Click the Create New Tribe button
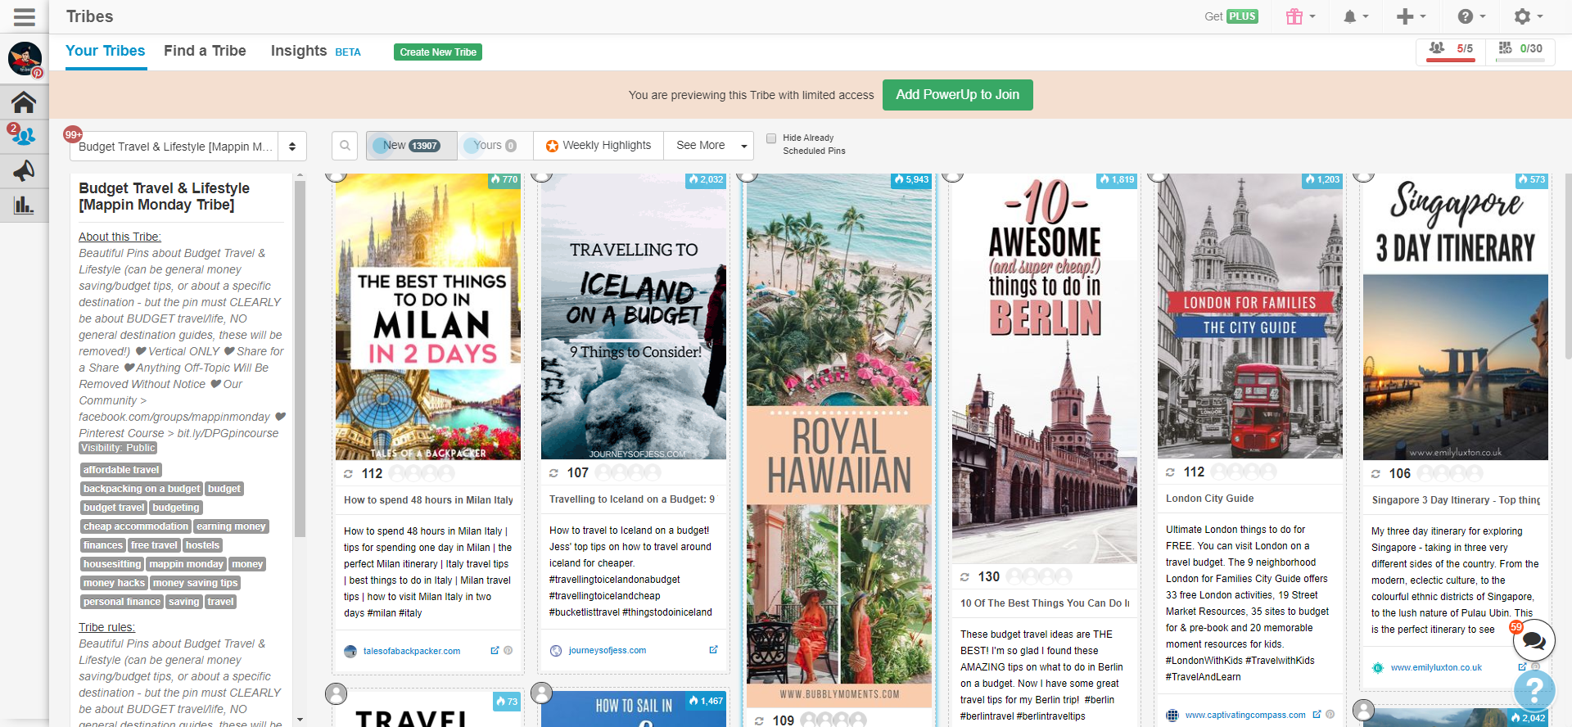The height and width of the screenshot is (727, 1572). coord(438,52)
